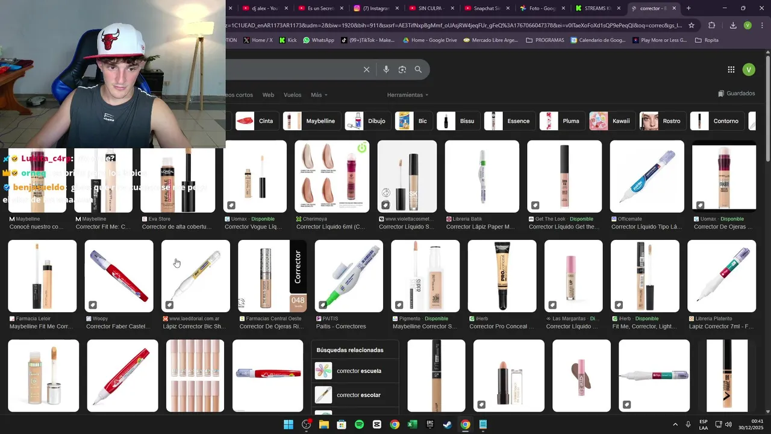Open Microsoft Store from the taskbar
The height and width of the screenshot is (434, 771).
pyautogui.click(x=342, y=424)
